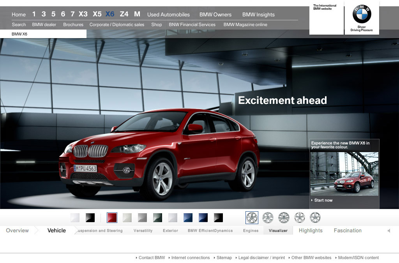This screenshot has width=399, height=263.
Task: Open the Exterior sub-tab
Action: click(171, 231)
